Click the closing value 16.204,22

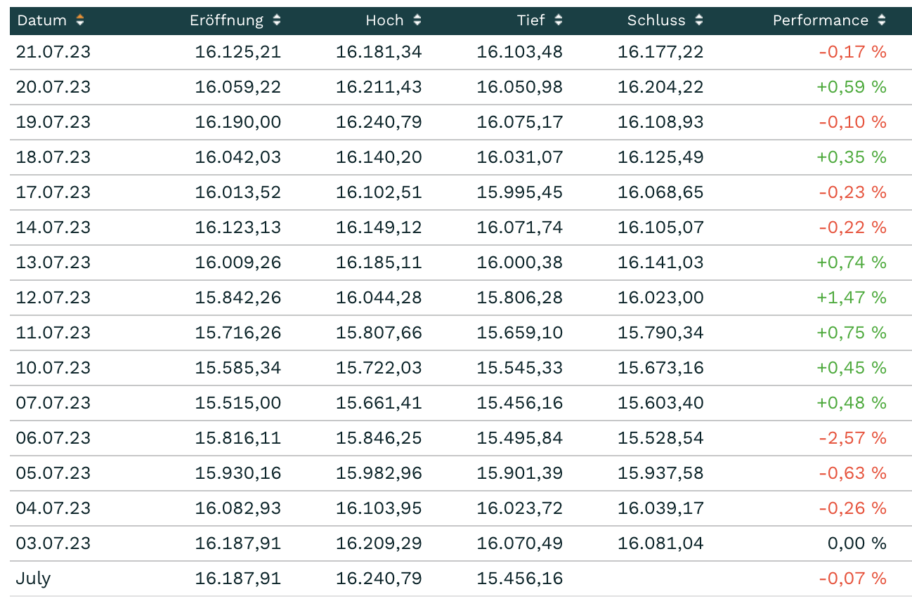(660, 87)
